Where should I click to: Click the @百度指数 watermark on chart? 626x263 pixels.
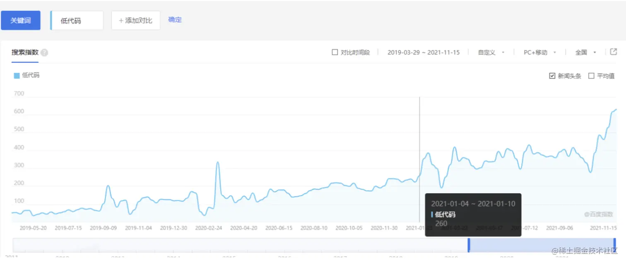pos(598,214)
